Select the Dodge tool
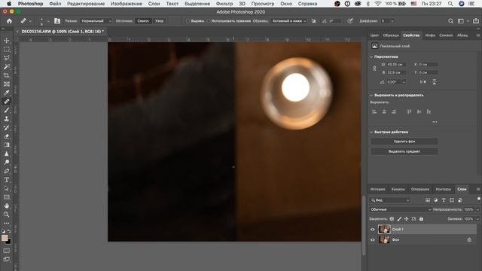 click(7, 163)
